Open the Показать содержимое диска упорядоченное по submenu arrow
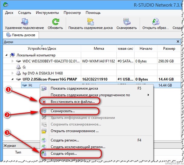The width and height of the screenshot is (184, 165). point(148,95)
